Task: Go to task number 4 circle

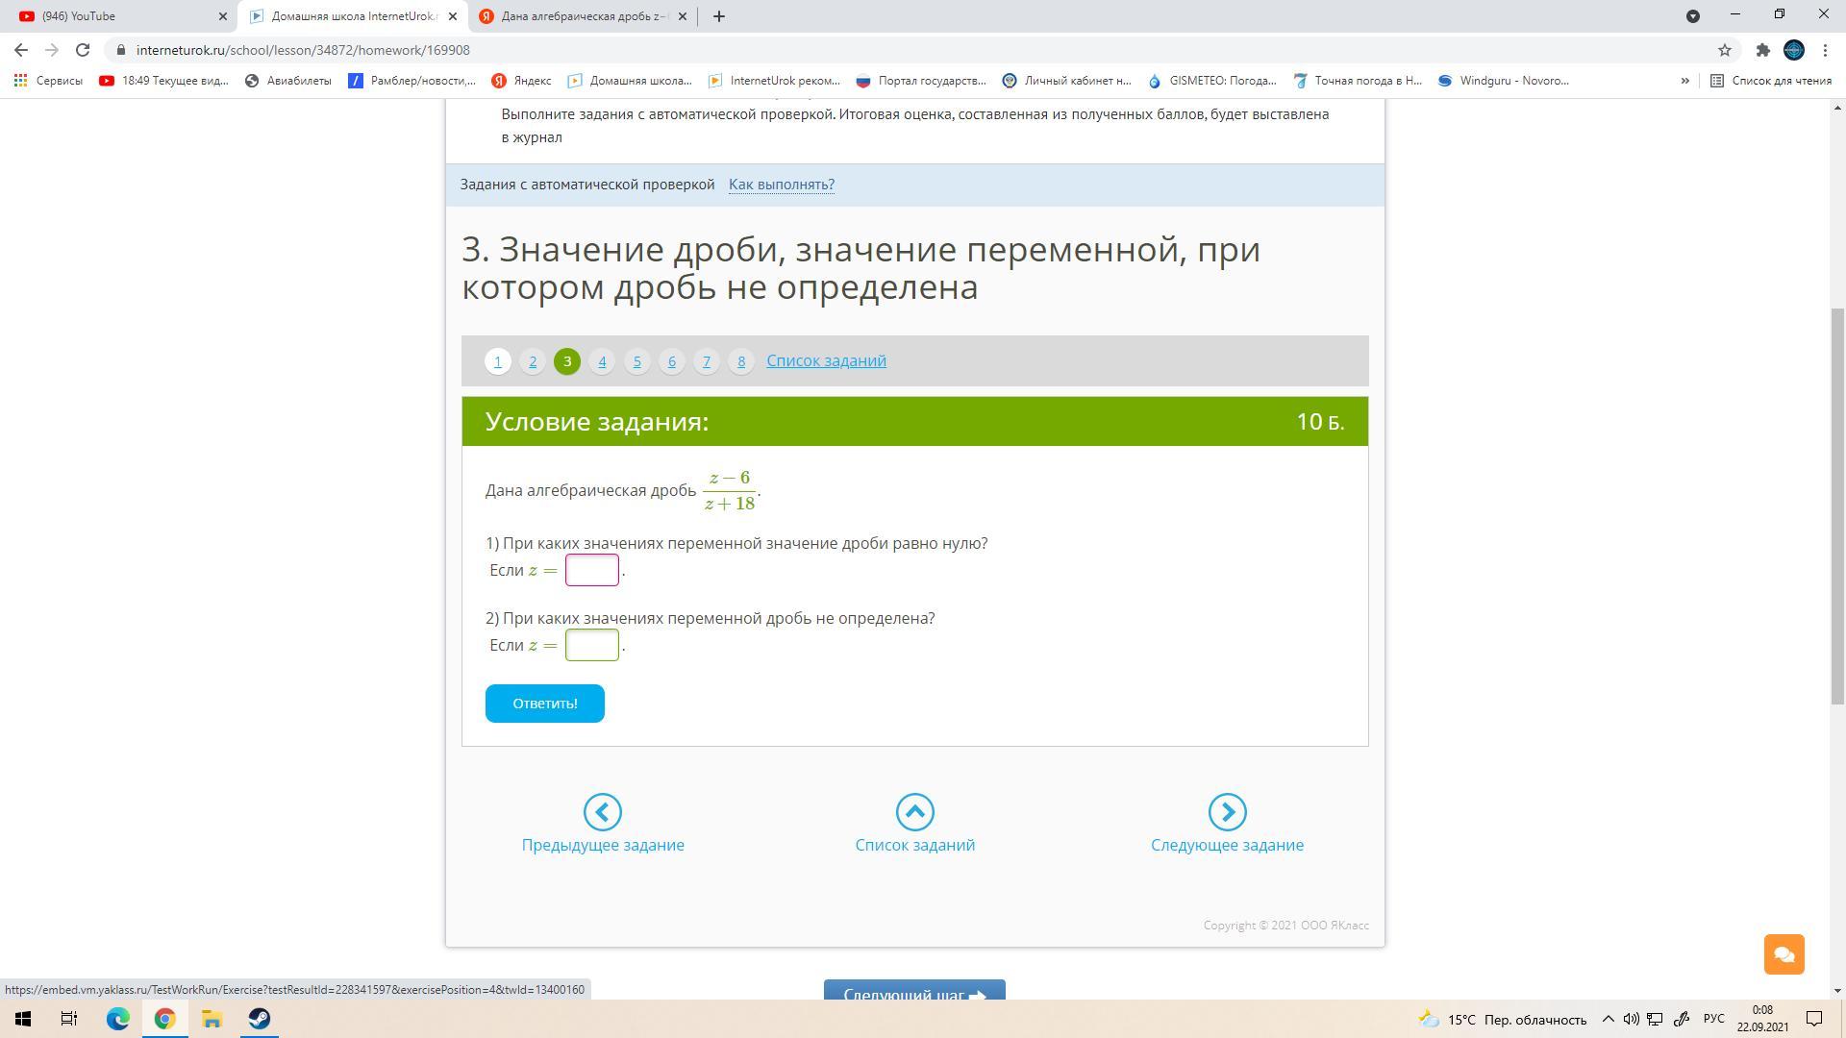Action: 602,361
